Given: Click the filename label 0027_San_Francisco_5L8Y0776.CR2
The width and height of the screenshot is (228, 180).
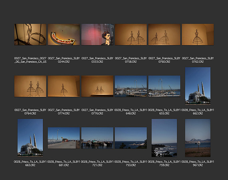Looking at the screenshot, I should coord(97,112).
